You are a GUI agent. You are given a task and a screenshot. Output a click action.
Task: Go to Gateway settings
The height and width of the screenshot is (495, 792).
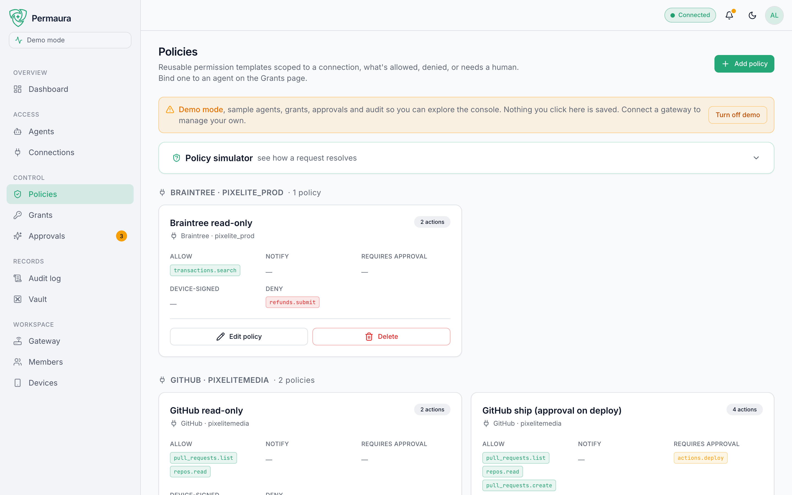pyautogui.click(x=70, y=341)
